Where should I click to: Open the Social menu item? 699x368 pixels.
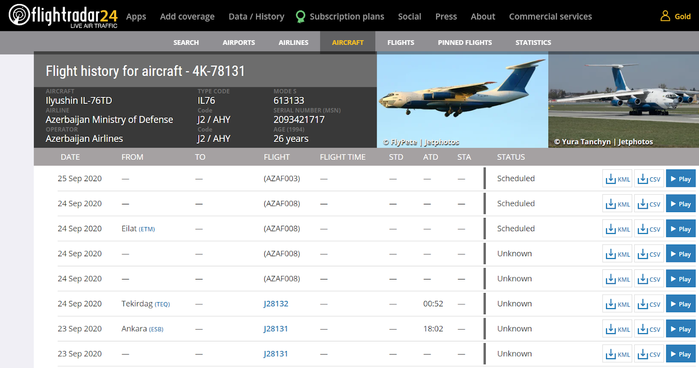[x=409, y=17]
